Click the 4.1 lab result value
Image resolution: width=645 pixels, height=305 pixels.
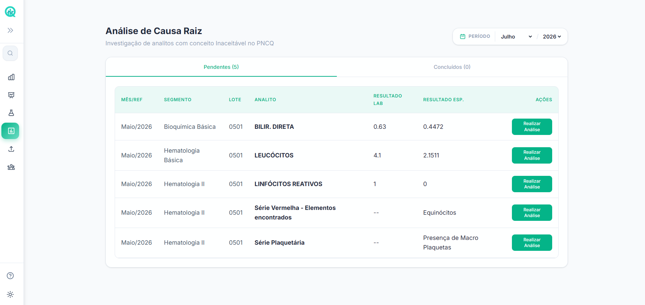377,155
